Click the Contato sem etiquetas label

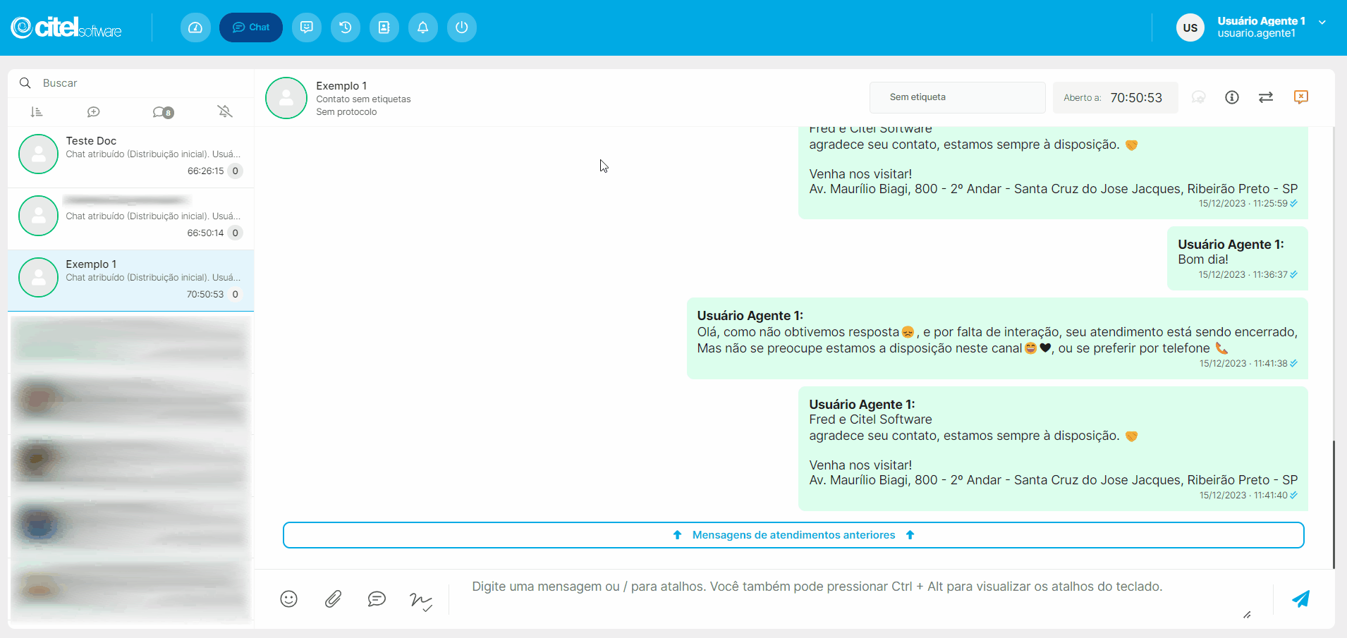click(363, 99)
